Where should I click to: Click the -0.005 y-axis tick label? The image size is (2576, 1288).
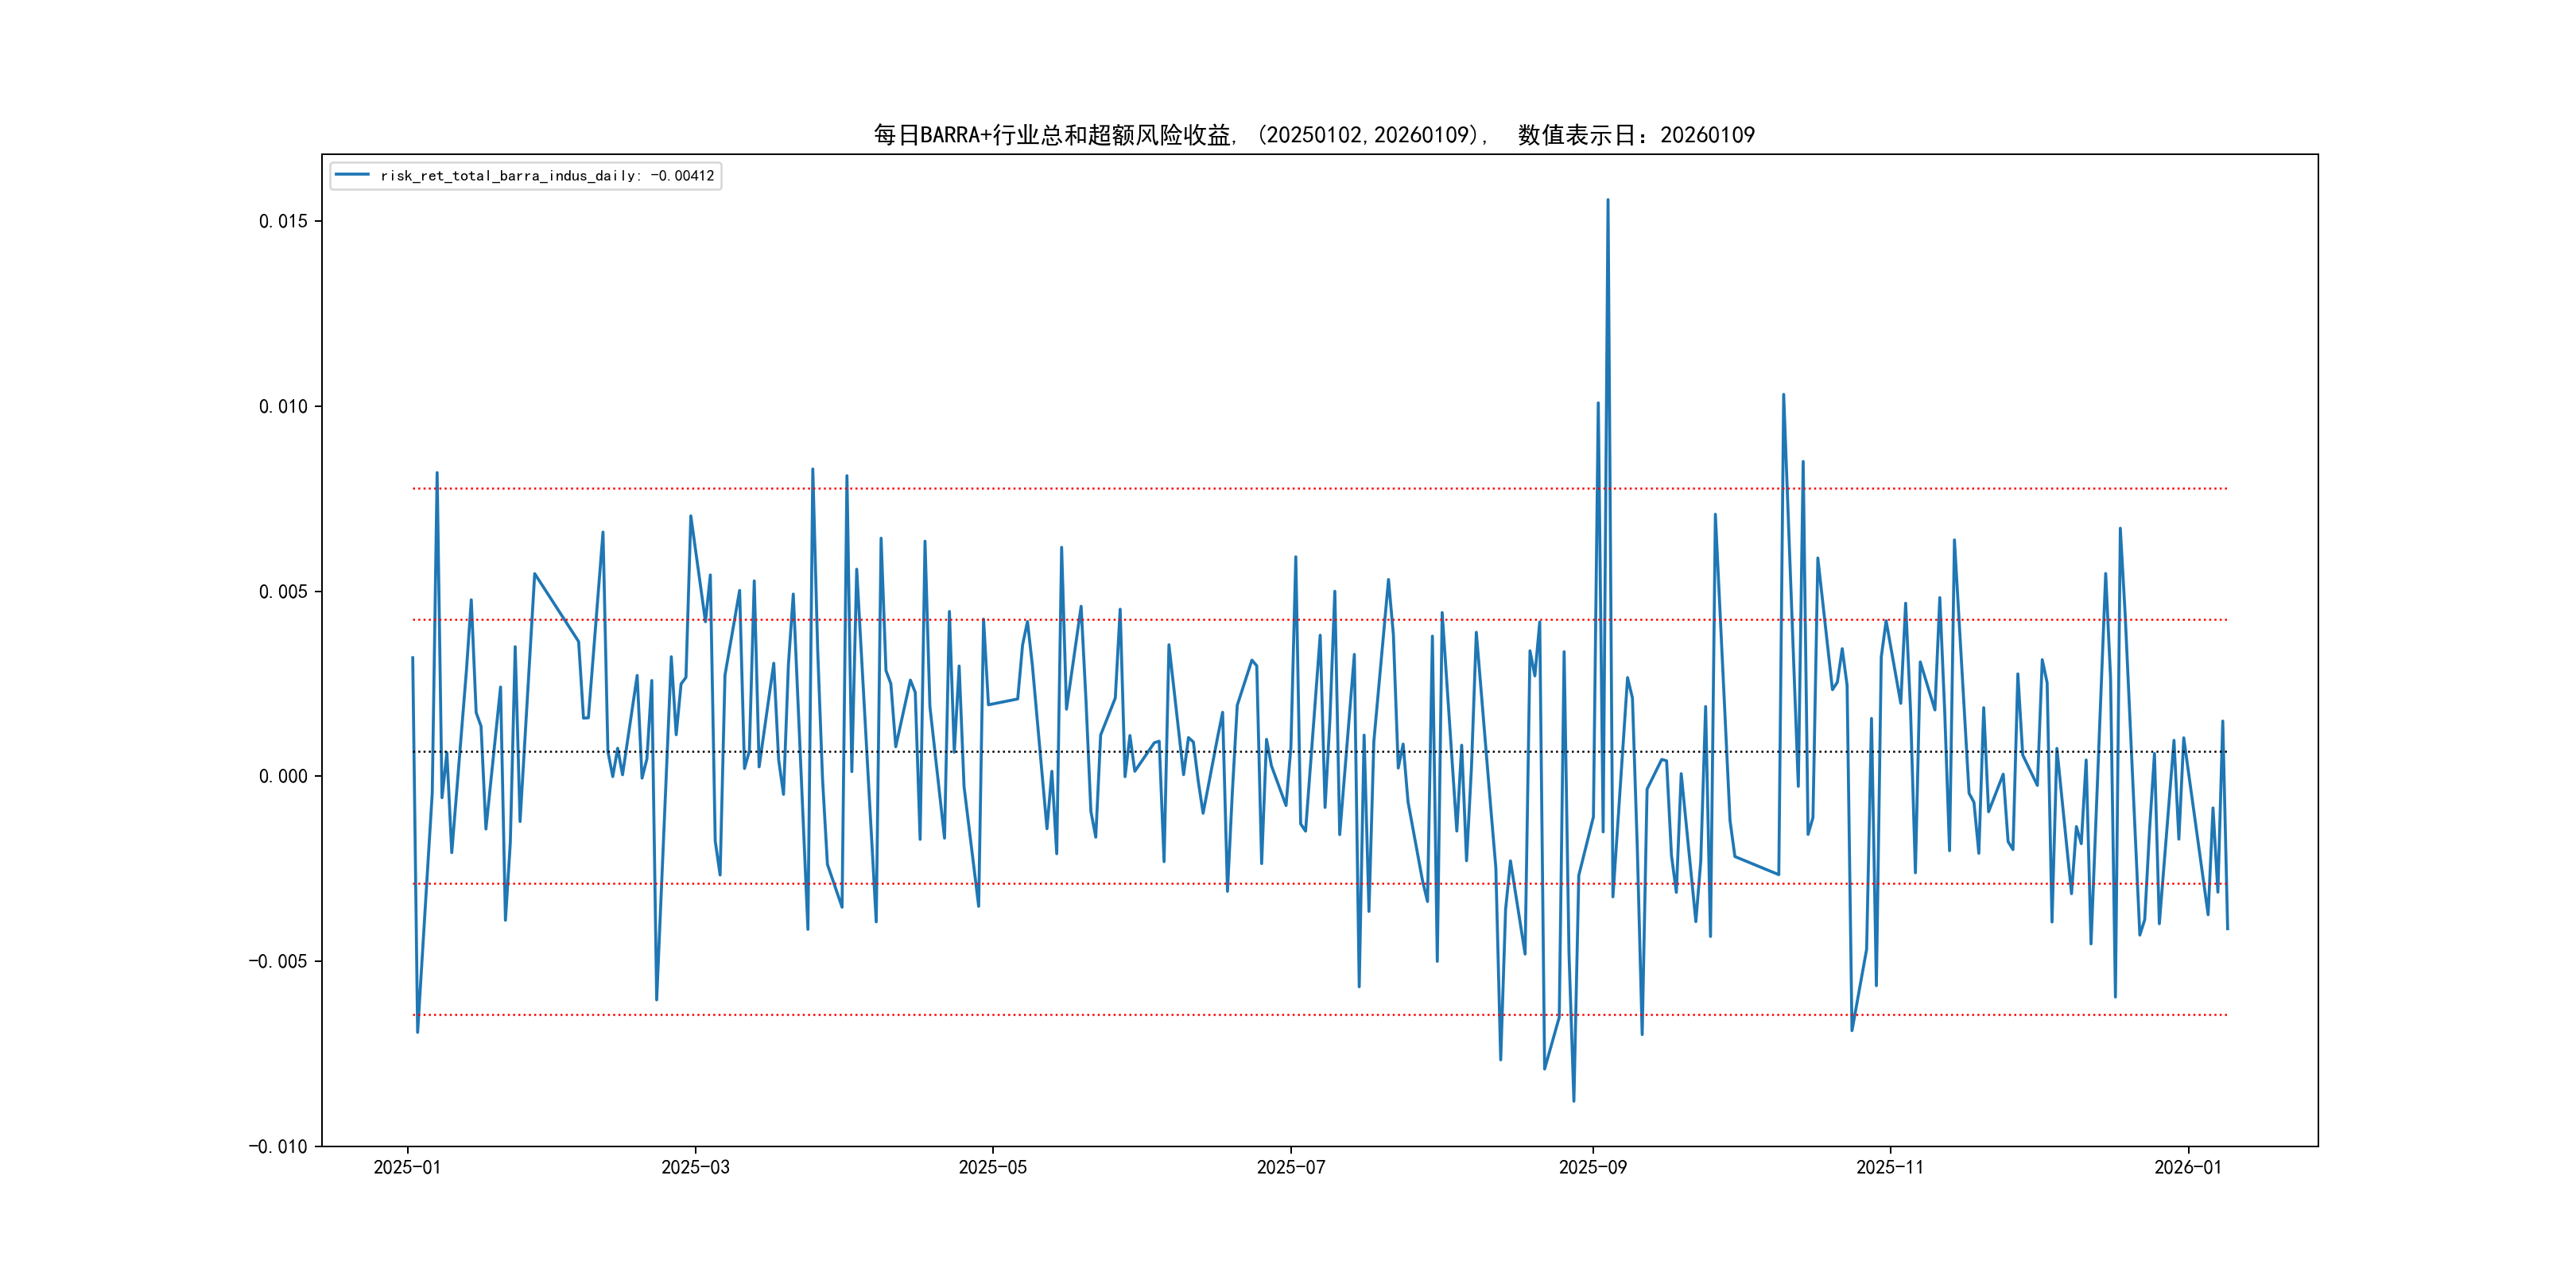(278, 961)
